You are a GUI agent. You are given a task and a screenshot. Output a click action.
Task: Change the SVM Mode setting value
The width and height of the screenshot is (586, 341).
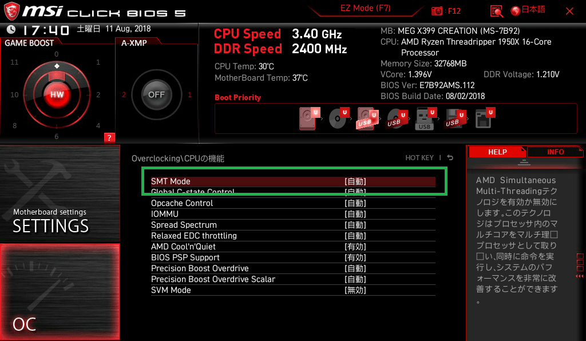355,290
